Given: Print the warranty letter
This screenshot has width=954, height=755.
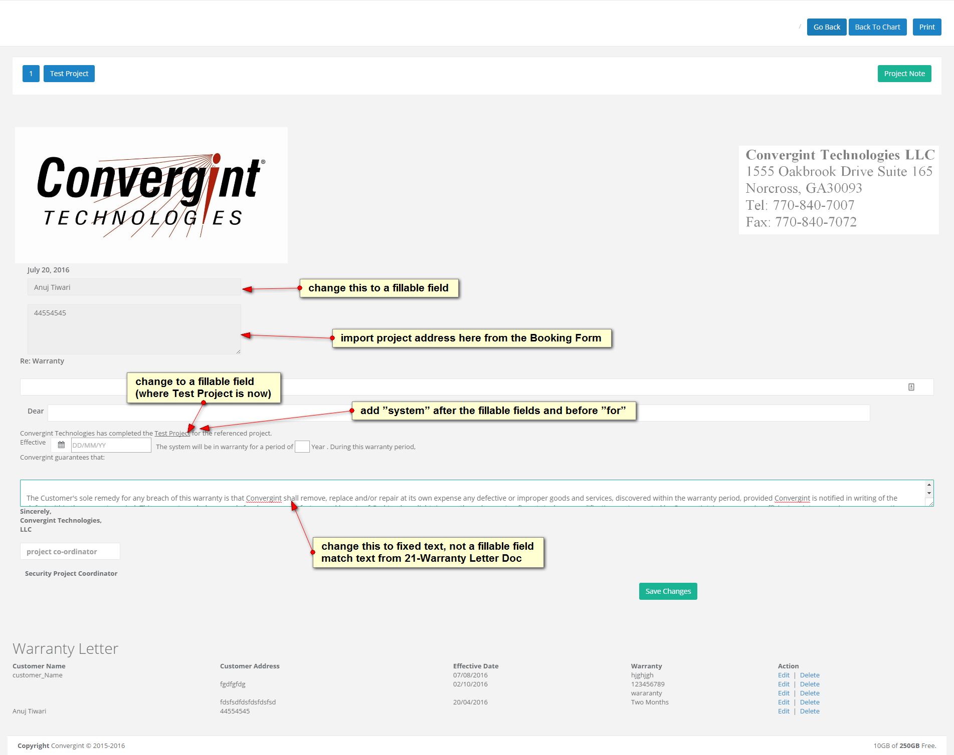Looking at the screenshot, I should click(x=927, y=27).
